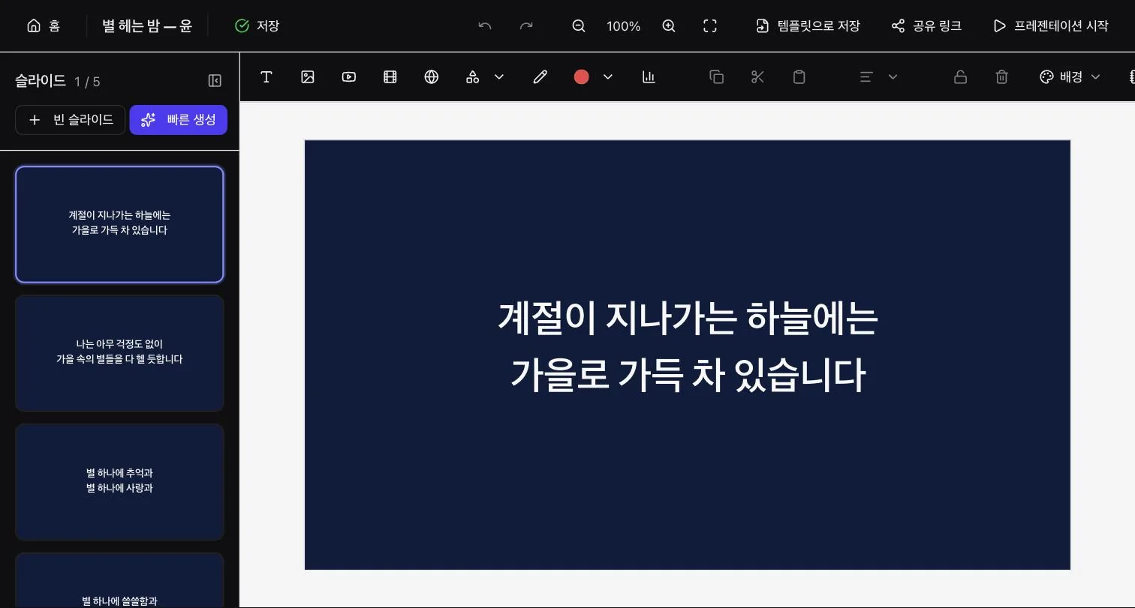Viewport: 1135px width, 608px height.
Task: Collapse the slide panel sidebar
Action: click(215, 81)
